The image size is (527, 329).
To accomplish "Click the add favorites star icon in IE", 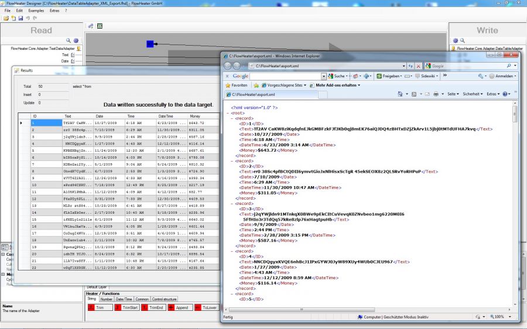I will pos(256,85).
